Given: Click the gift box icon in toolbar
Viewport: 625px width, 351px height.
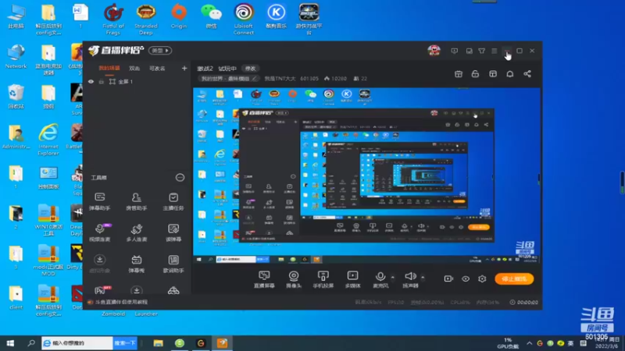Looking at the screenshot, I should 459,74.
